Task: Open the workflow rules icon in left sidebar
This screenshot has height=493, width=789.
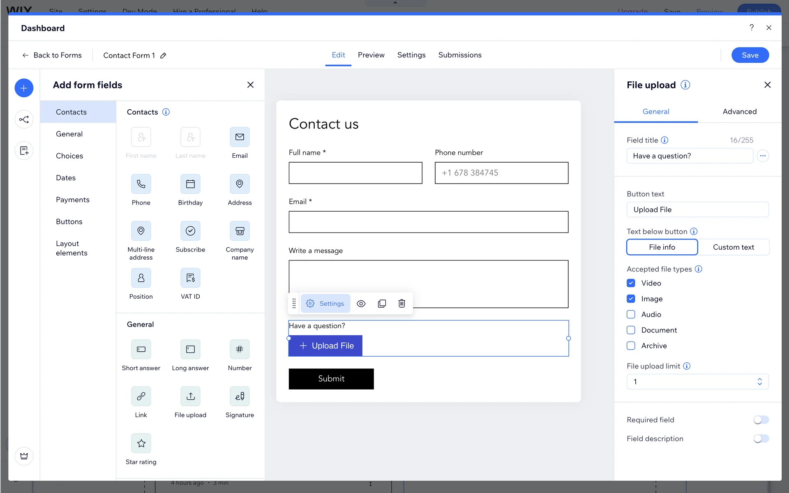Action: [x=24, y=120]
